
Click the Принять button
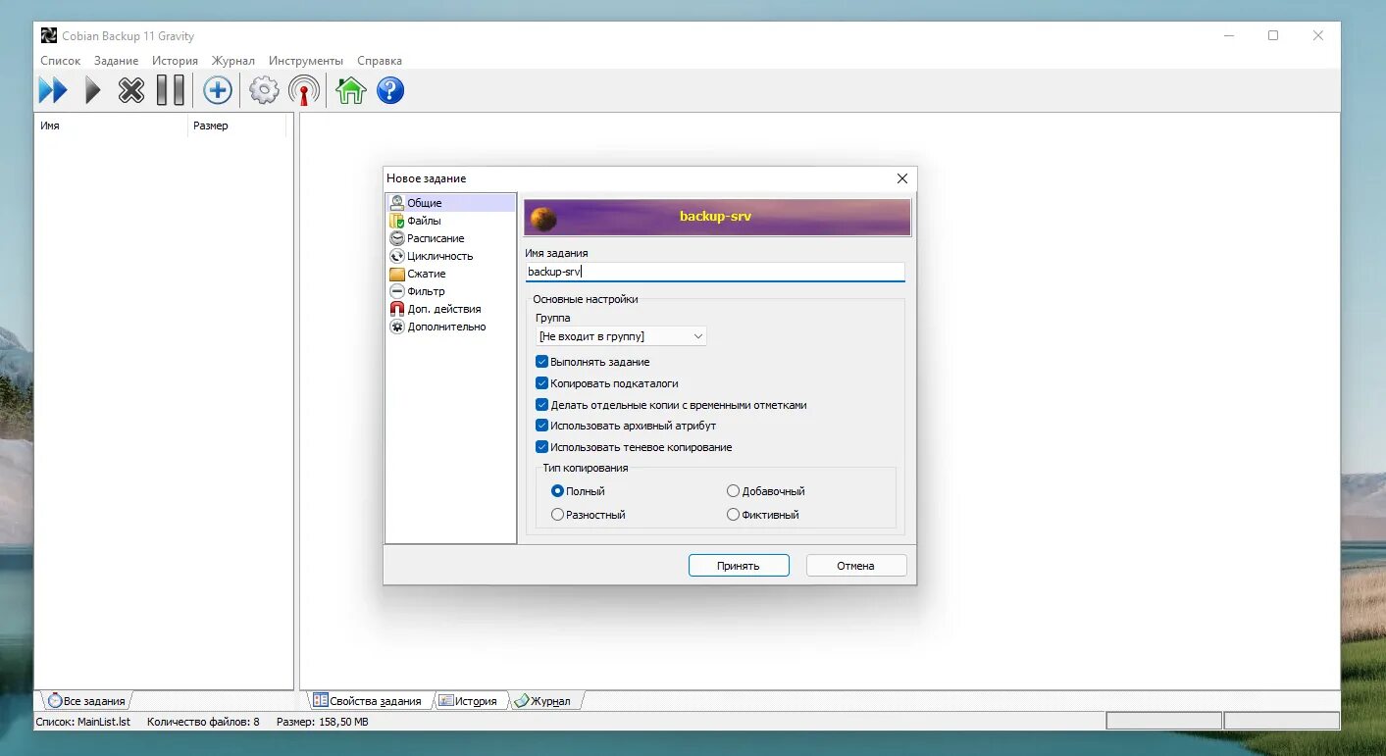click(739, 566)
